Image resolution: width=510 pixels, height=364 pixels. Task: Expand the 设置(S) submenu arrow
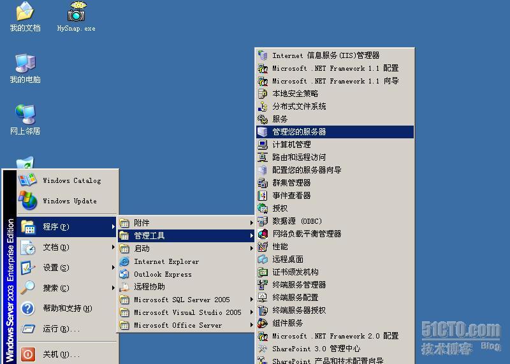coord(113,268)
